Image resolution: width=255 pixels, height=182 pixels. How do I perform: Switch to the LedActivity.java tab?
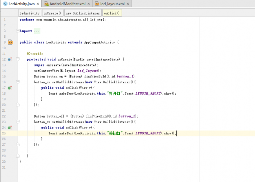21,4
